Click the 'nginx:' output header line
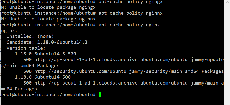This screenshot has height=105, width=230. click(x=9, y=31)
